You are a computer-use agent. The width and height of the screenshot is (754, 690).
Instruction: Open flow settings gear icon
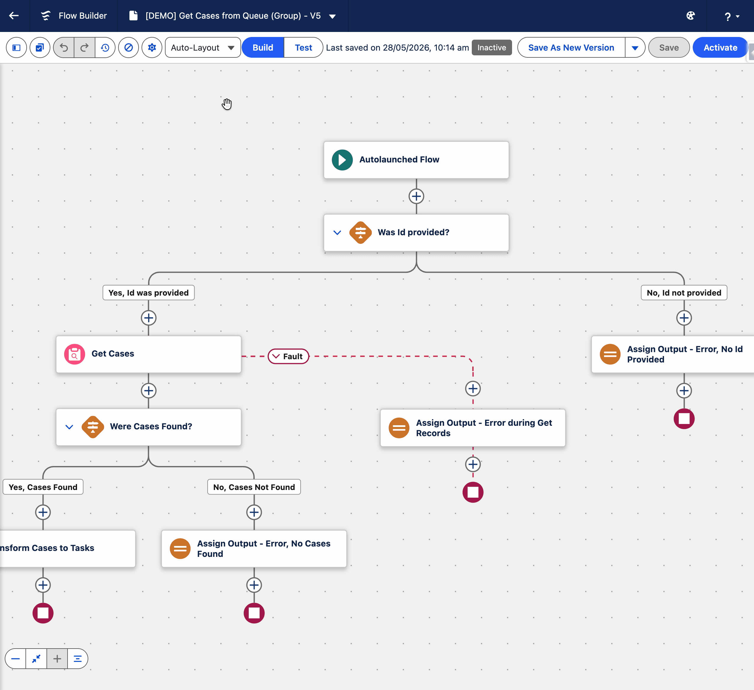click(x=152, y=47)
